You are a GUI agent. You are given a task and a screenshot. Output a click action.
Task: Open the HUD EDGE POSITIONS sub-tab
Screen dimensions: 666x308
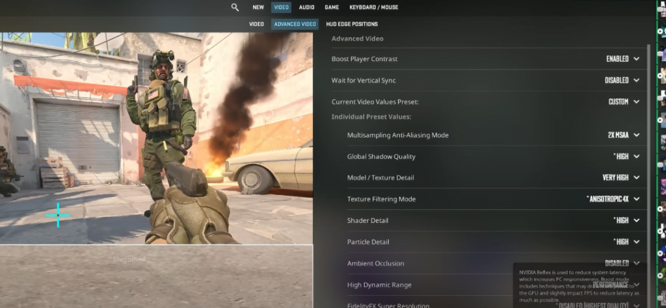coord(352,24)
